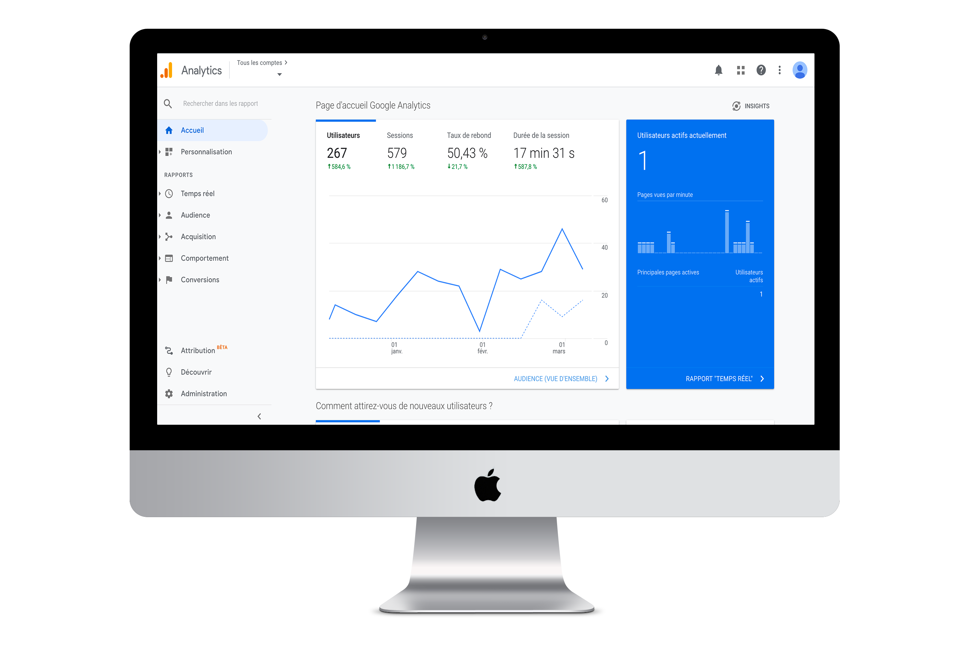Click the user profile avatar icon
The image size is (970, 646).
point(799,70)
